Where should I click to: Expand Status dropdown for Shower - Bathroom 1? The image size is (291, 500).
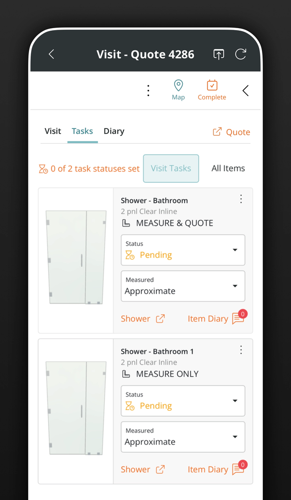pos(183,401)
